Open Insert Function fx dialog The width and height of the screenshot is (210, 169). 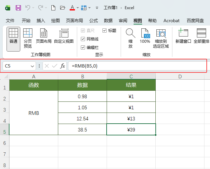(x=63, y=66)
